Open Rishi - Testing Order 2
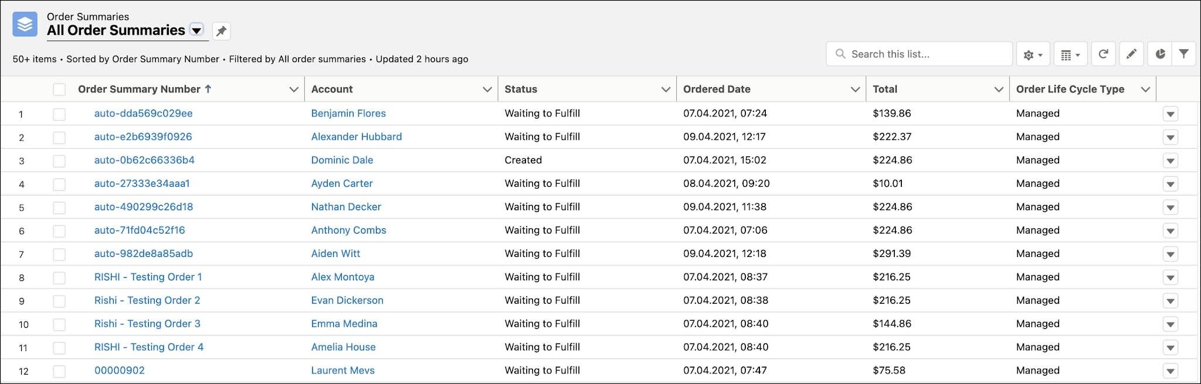 (x=147, y=300)
